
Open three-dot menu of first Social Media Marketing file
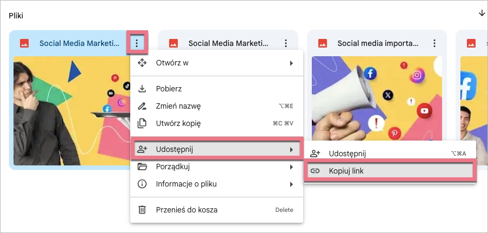coord(137,43)
